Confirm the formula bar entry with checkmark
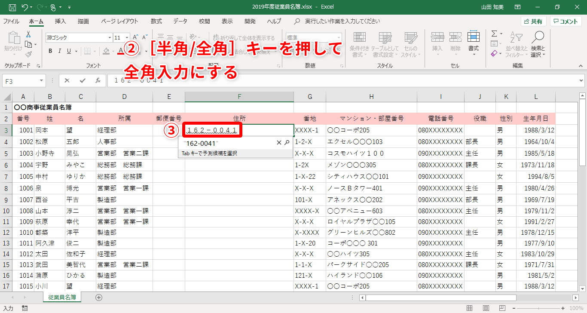 [x=83, y=80]
